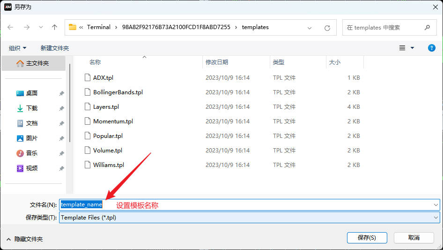Select the ADX.tpl file
443x250 pixels.
click(103, 77)
